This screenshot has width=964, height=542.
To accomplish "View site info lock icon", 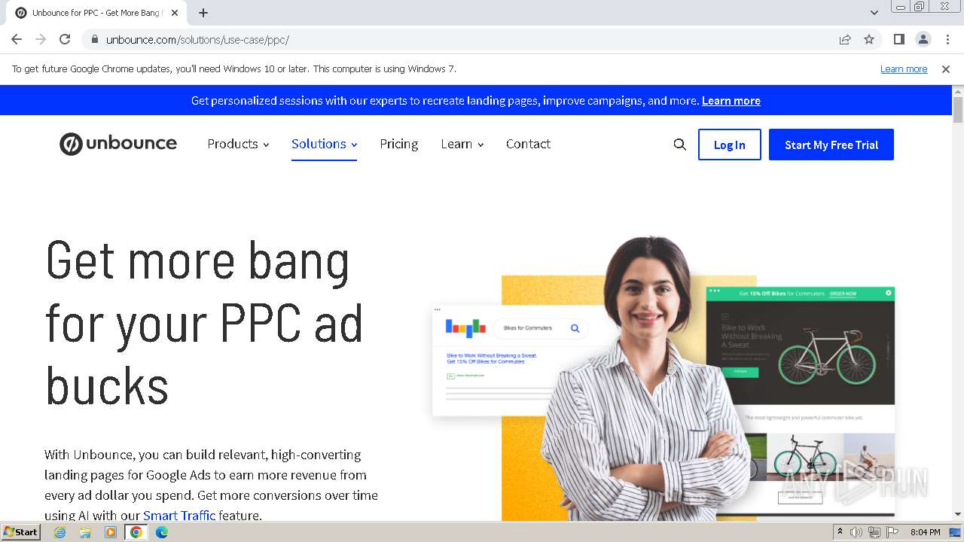I will click(x=94, y=39).
